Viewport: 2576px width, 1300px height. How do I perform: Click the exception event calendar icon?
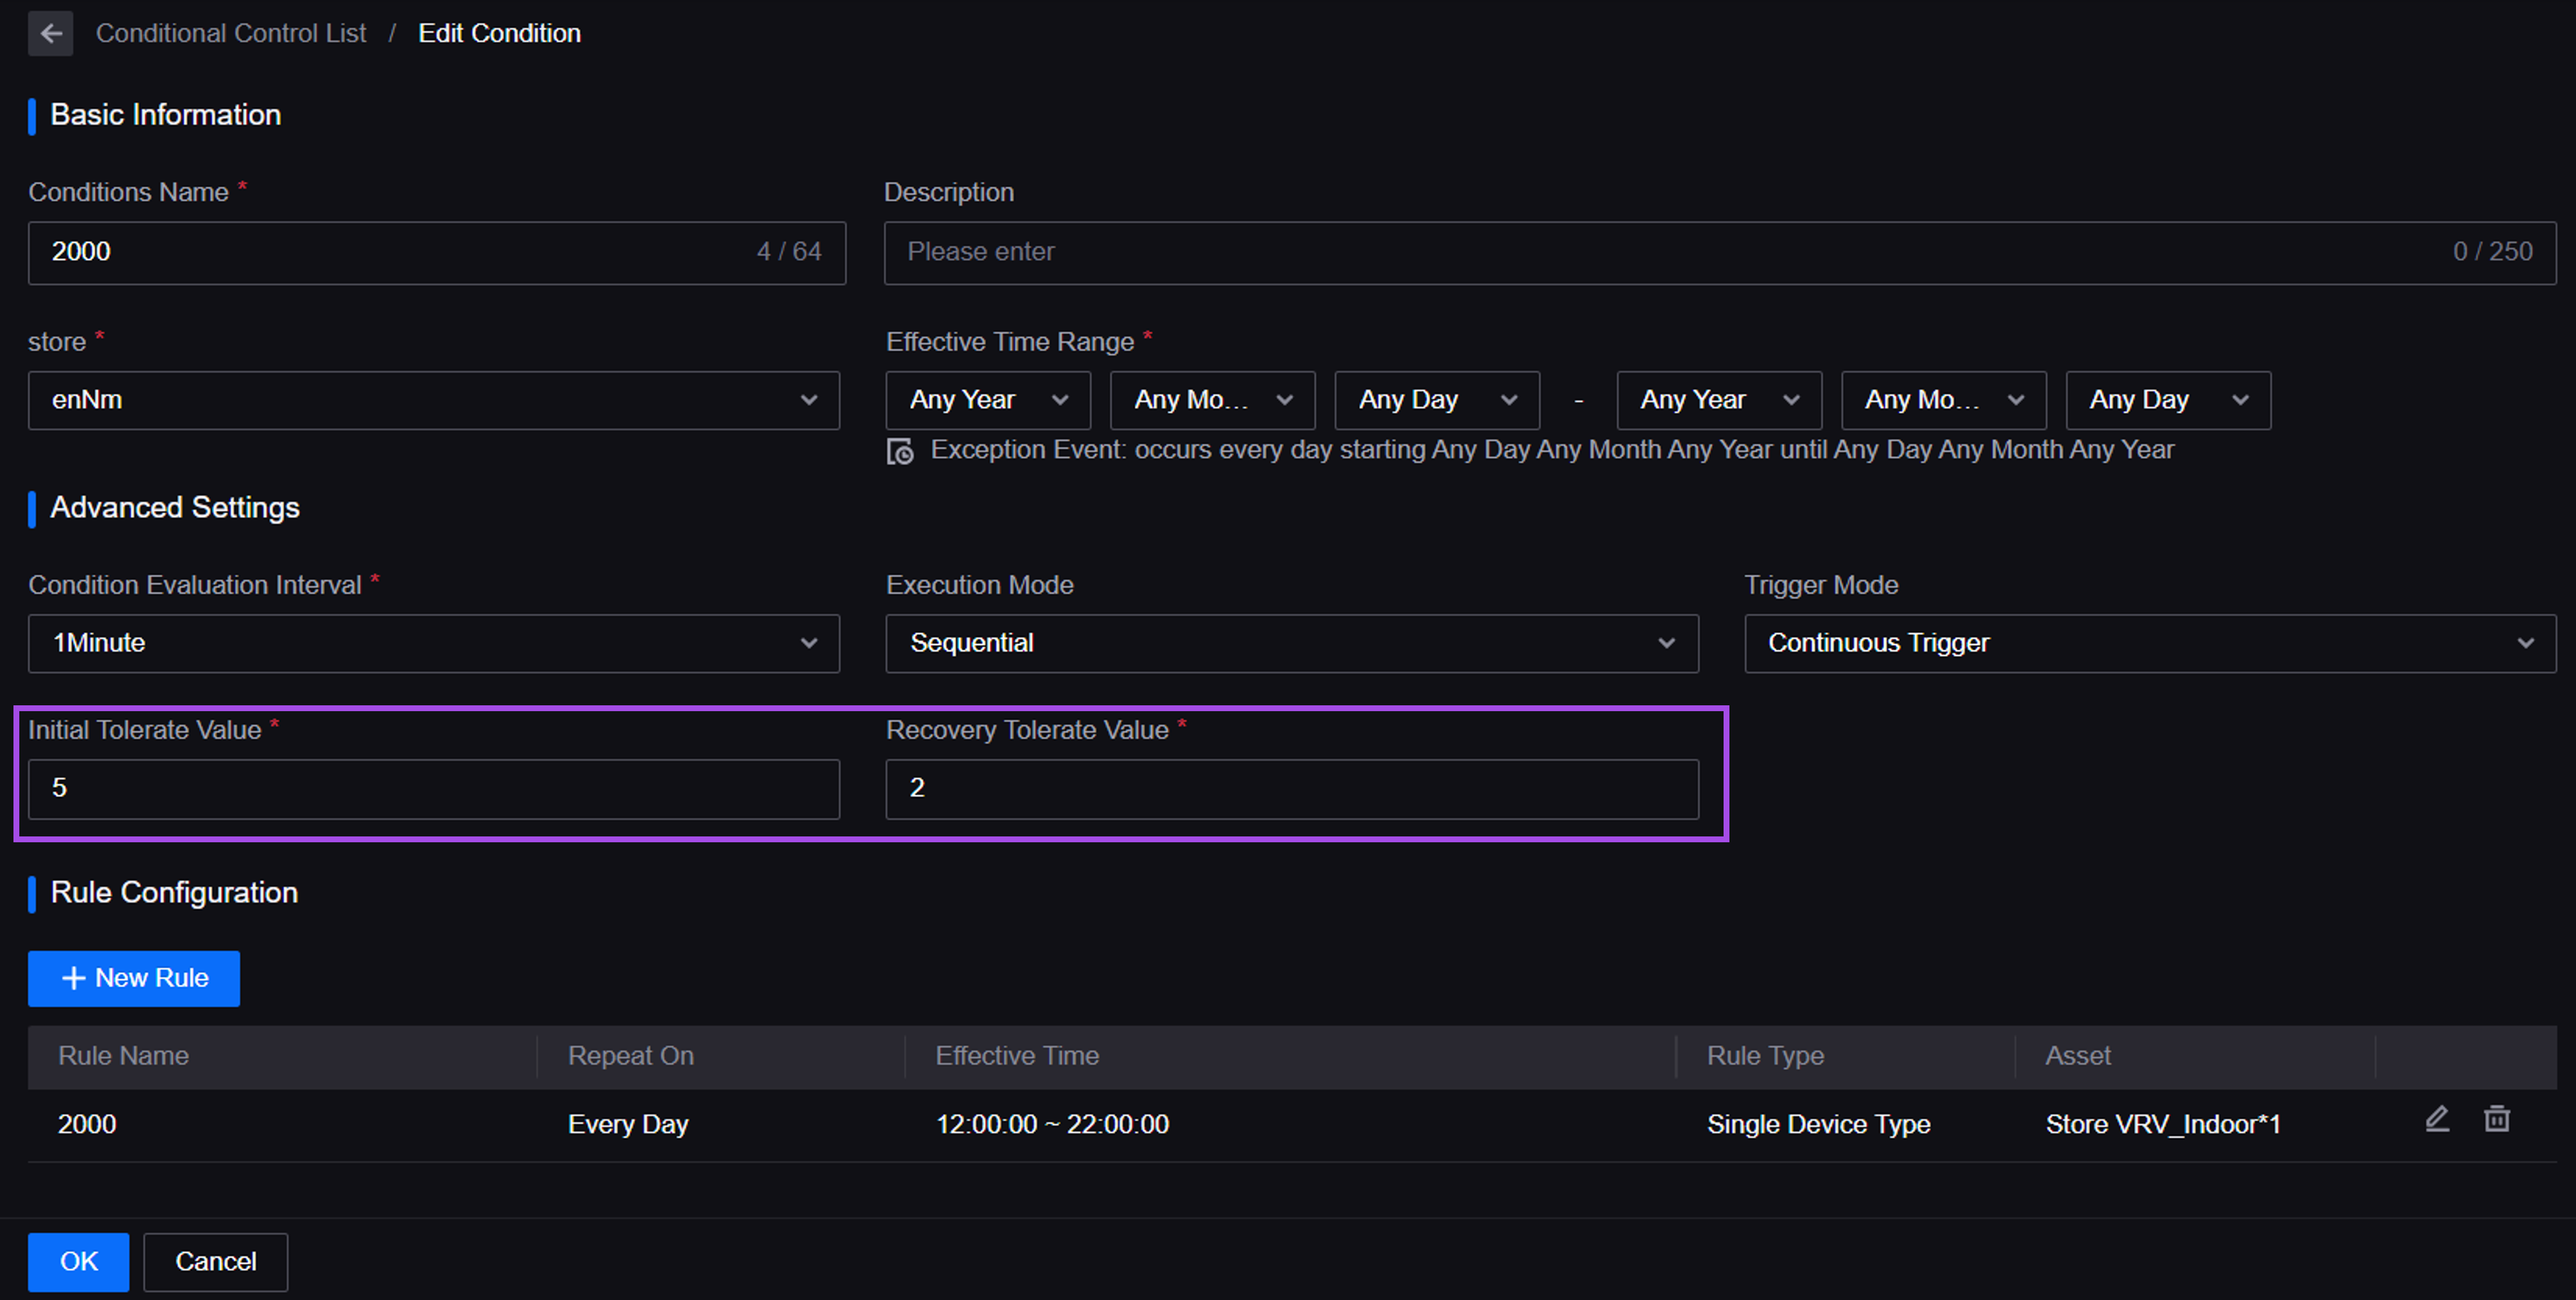pyautogui.click(x=900, y=452)
